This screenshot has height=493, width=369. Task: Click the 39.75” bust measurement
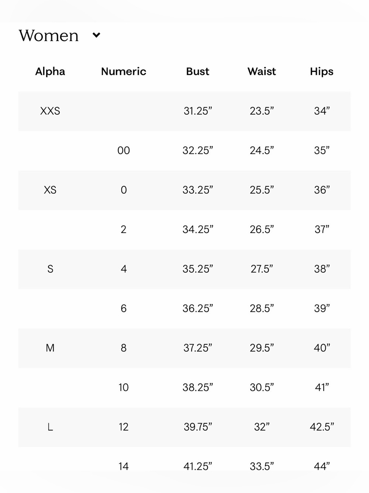(x=198, y=427)
